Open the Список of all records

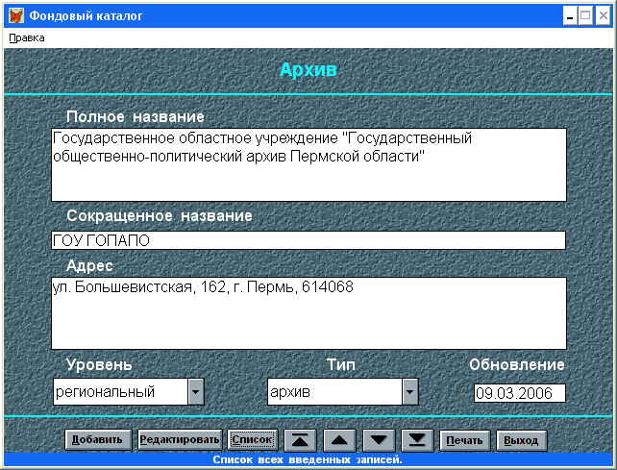click(x=252, y=439)
